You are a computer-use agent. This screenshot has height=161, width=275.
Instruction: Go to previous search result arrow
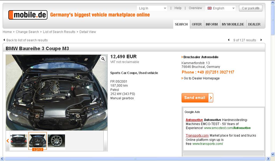(229, 40)
